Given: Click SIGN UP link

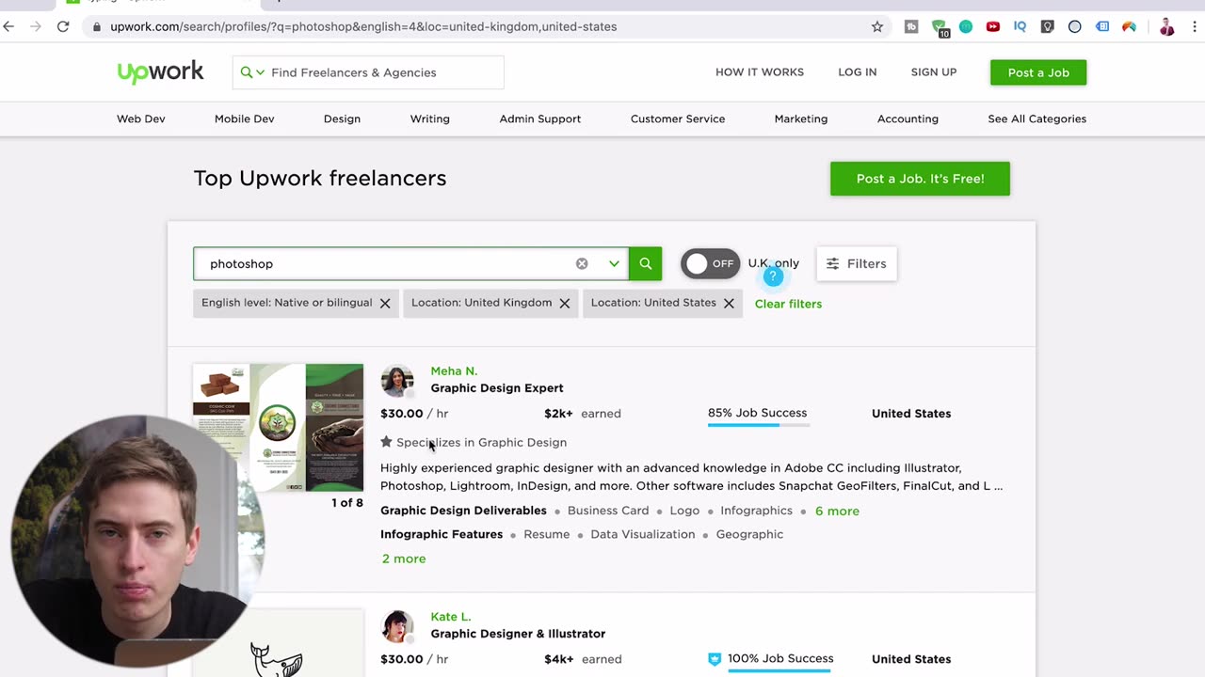Looking at the screenshot, I should pos(934,72).
